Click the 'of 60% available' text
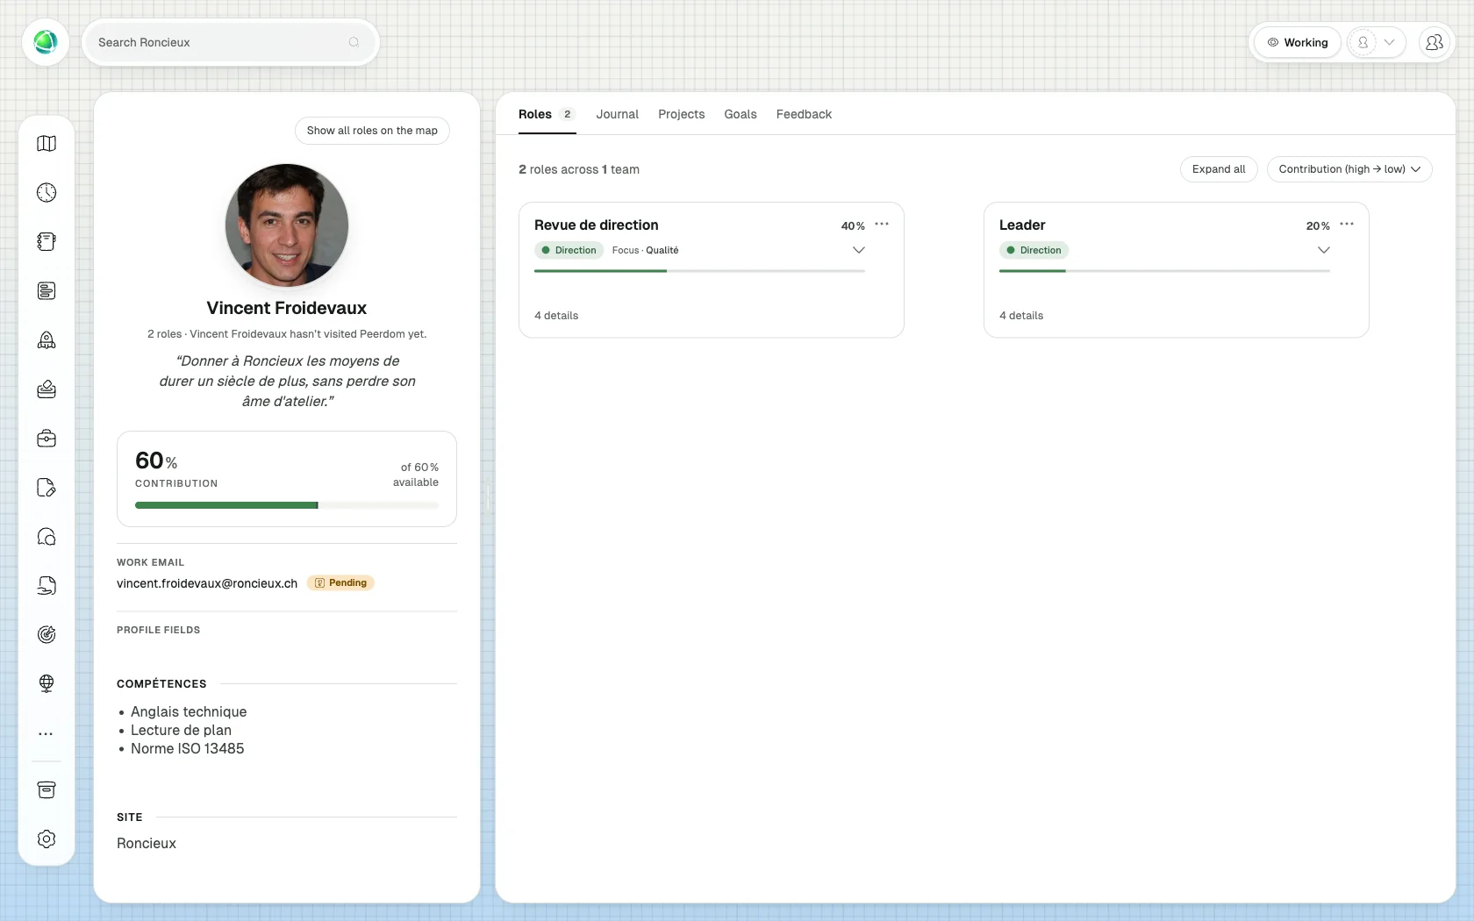Screen dimensions: 1474x921 [x=416, y=475]
